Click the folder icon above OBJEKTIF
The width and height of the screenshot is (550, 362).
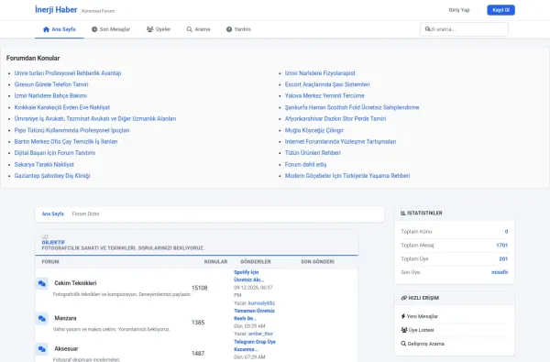coord(45,236)
